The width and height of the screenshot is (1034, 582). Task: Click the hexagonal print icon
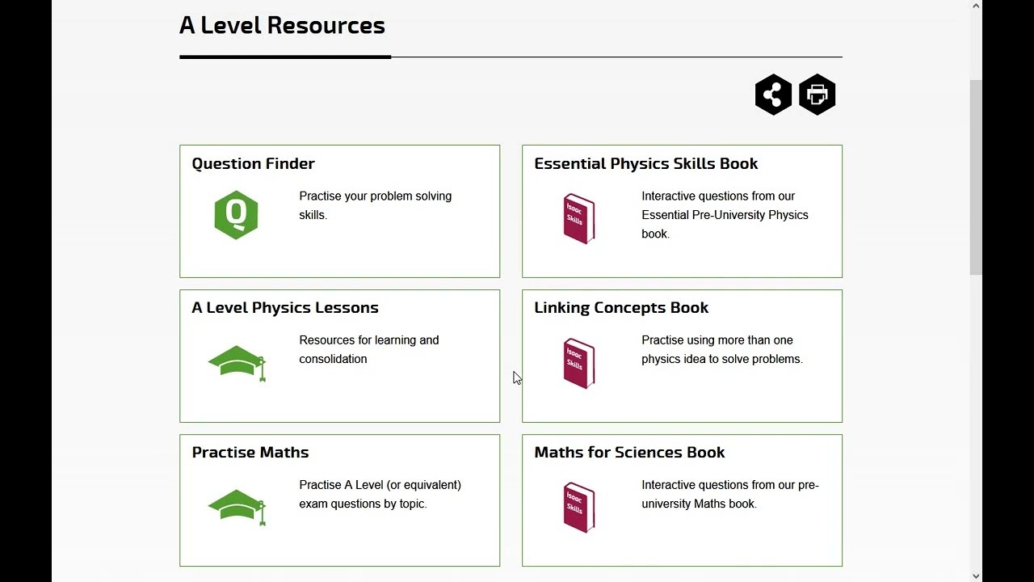click(817, 95)
